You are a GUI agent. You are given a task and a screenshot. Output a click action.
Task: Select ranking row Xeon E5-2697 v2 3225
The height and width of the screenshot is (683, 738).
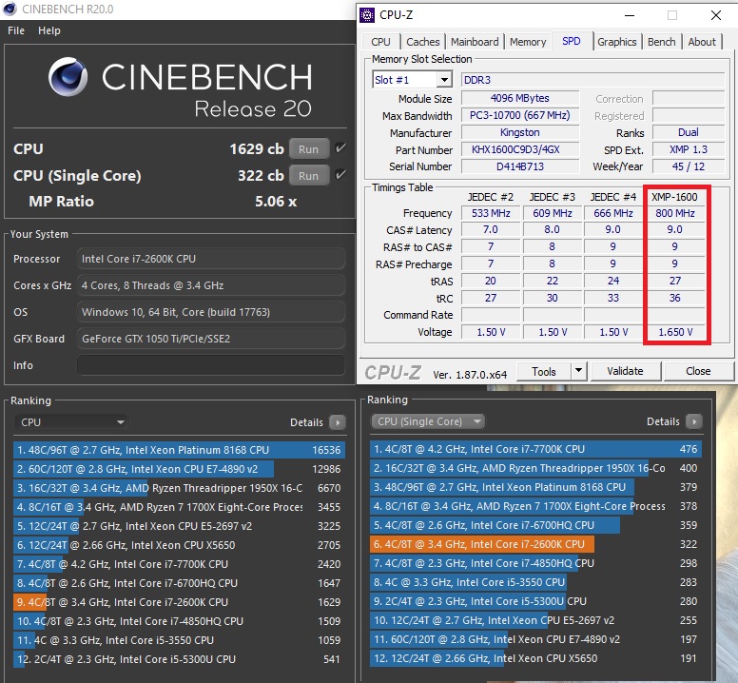[180, 526]
